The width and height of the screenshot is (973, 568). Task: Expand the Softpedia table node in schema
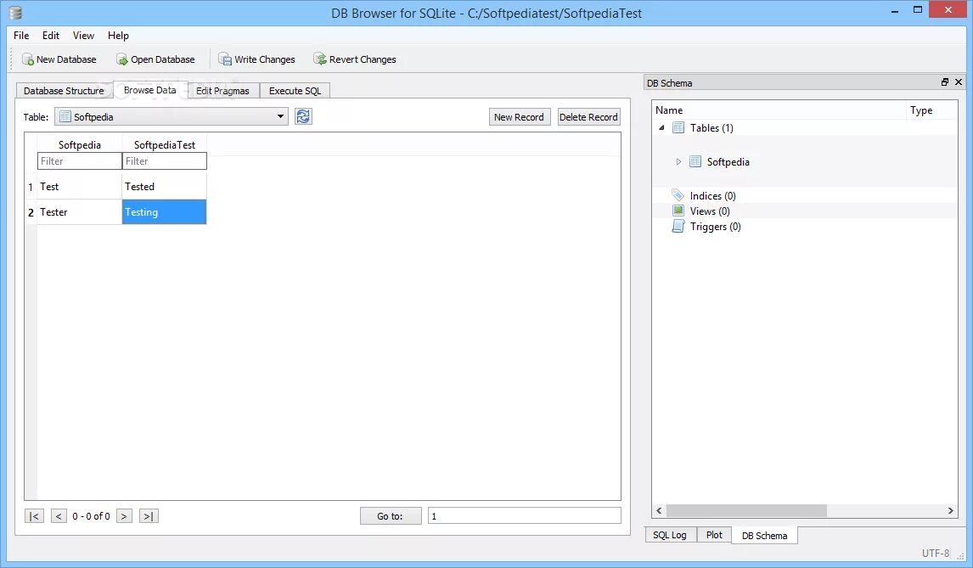(x=678, y=162)
